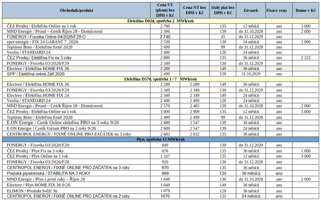Click the Elektřina D57d section heading
The width and height of the screenshot is (321, 200).
160,79
